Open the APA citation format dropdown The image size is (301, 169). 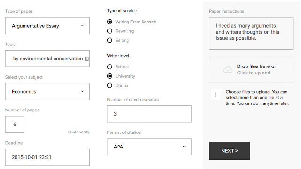point(150,147)
